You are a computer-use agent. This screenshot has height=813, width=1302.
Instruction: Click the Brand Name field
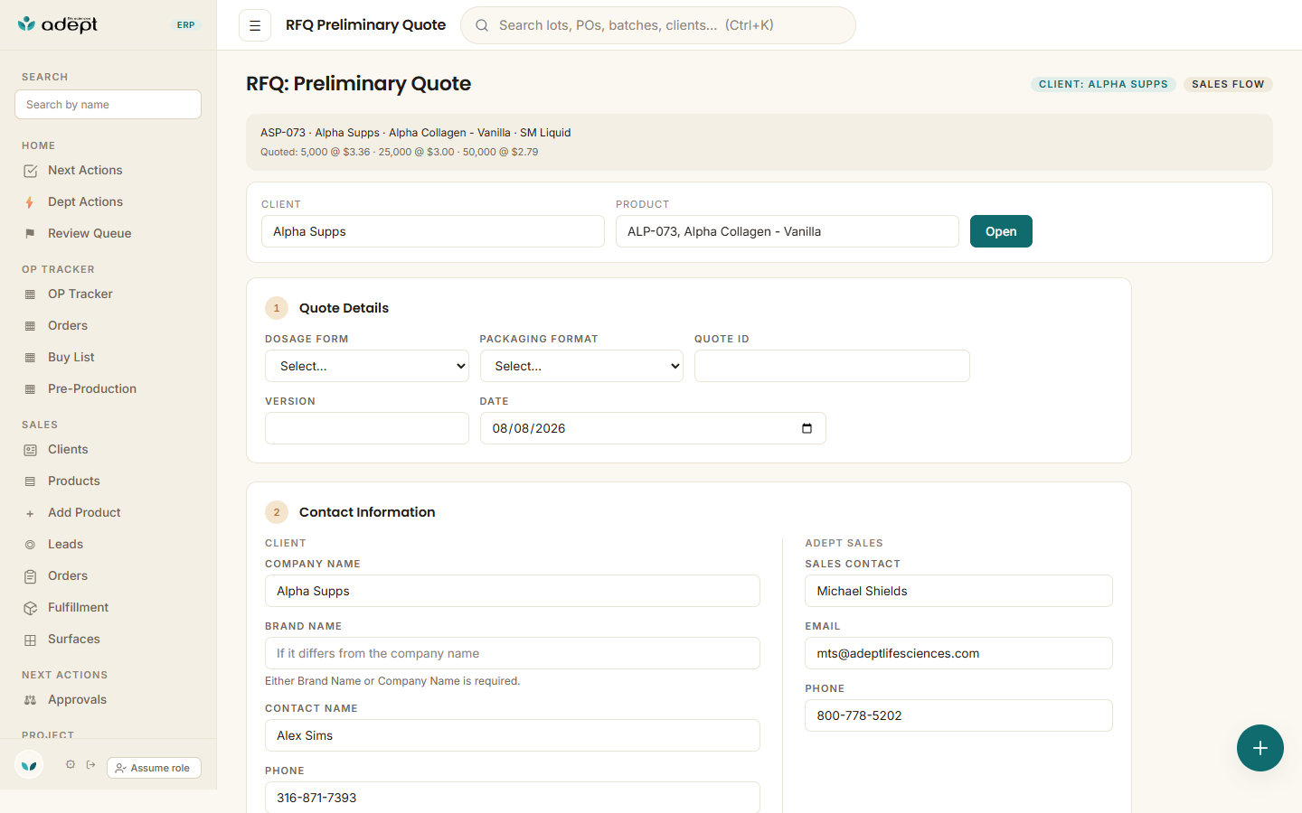(x=513, y=653)
